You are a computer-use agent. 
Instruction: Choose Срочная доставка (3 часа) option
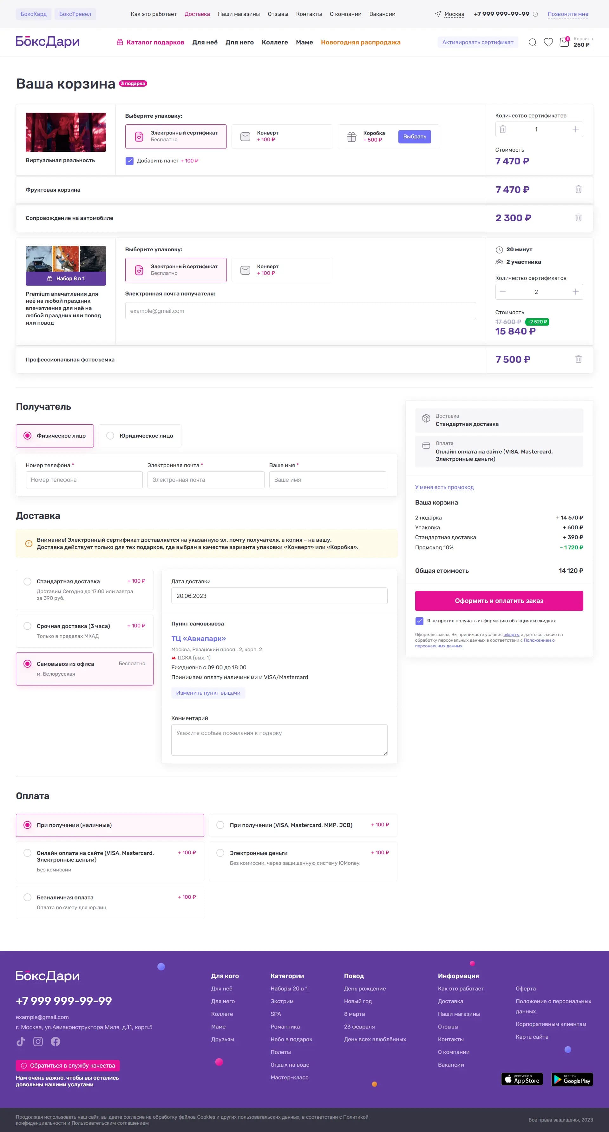tap(85, 631)
